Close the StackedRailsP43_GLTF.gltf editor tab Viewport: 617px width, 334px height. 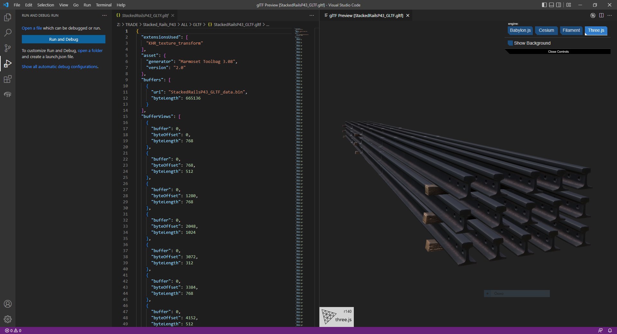point(173,15)
